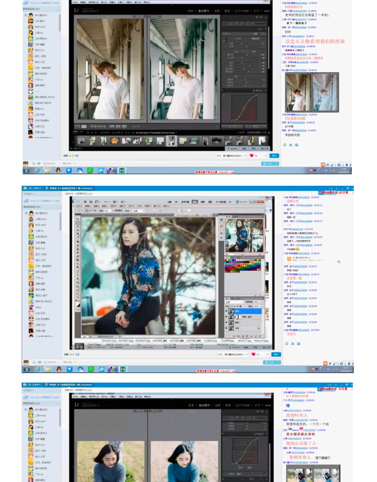
Task: Click the cloud icon above Photoshop screenshot's member list
Action: [x=26, y=201]
